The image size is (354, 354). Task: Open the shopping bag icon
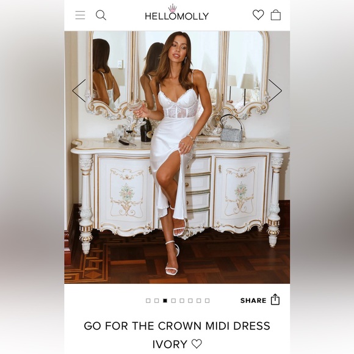click(276, 15)
